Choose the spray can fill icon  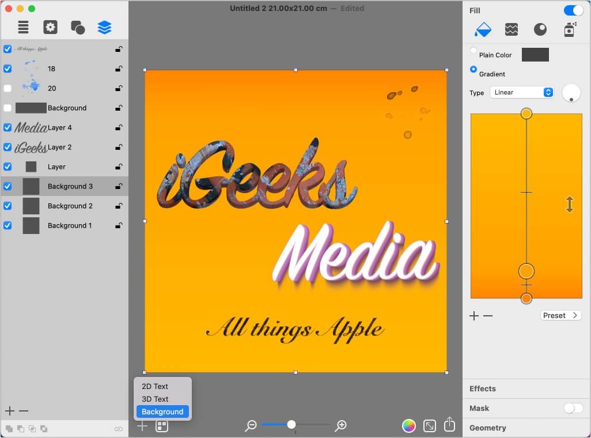[x=570, y=29]
